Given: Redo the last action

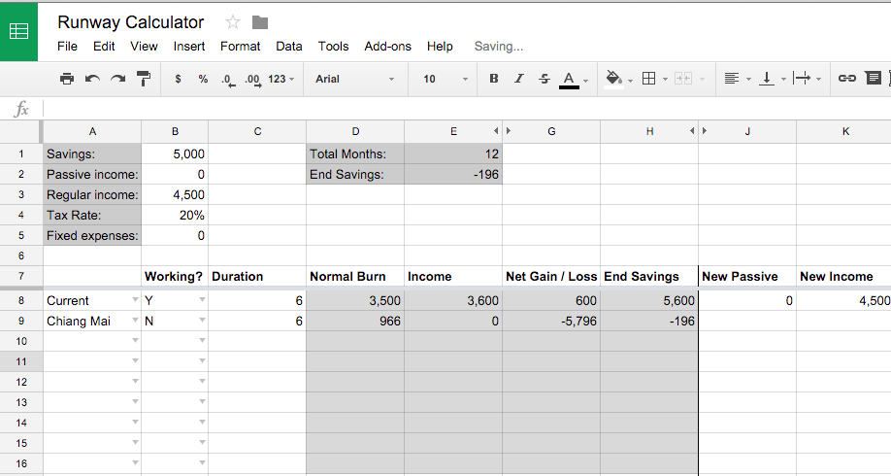Looking at the screenshot, I should (117, 79).
